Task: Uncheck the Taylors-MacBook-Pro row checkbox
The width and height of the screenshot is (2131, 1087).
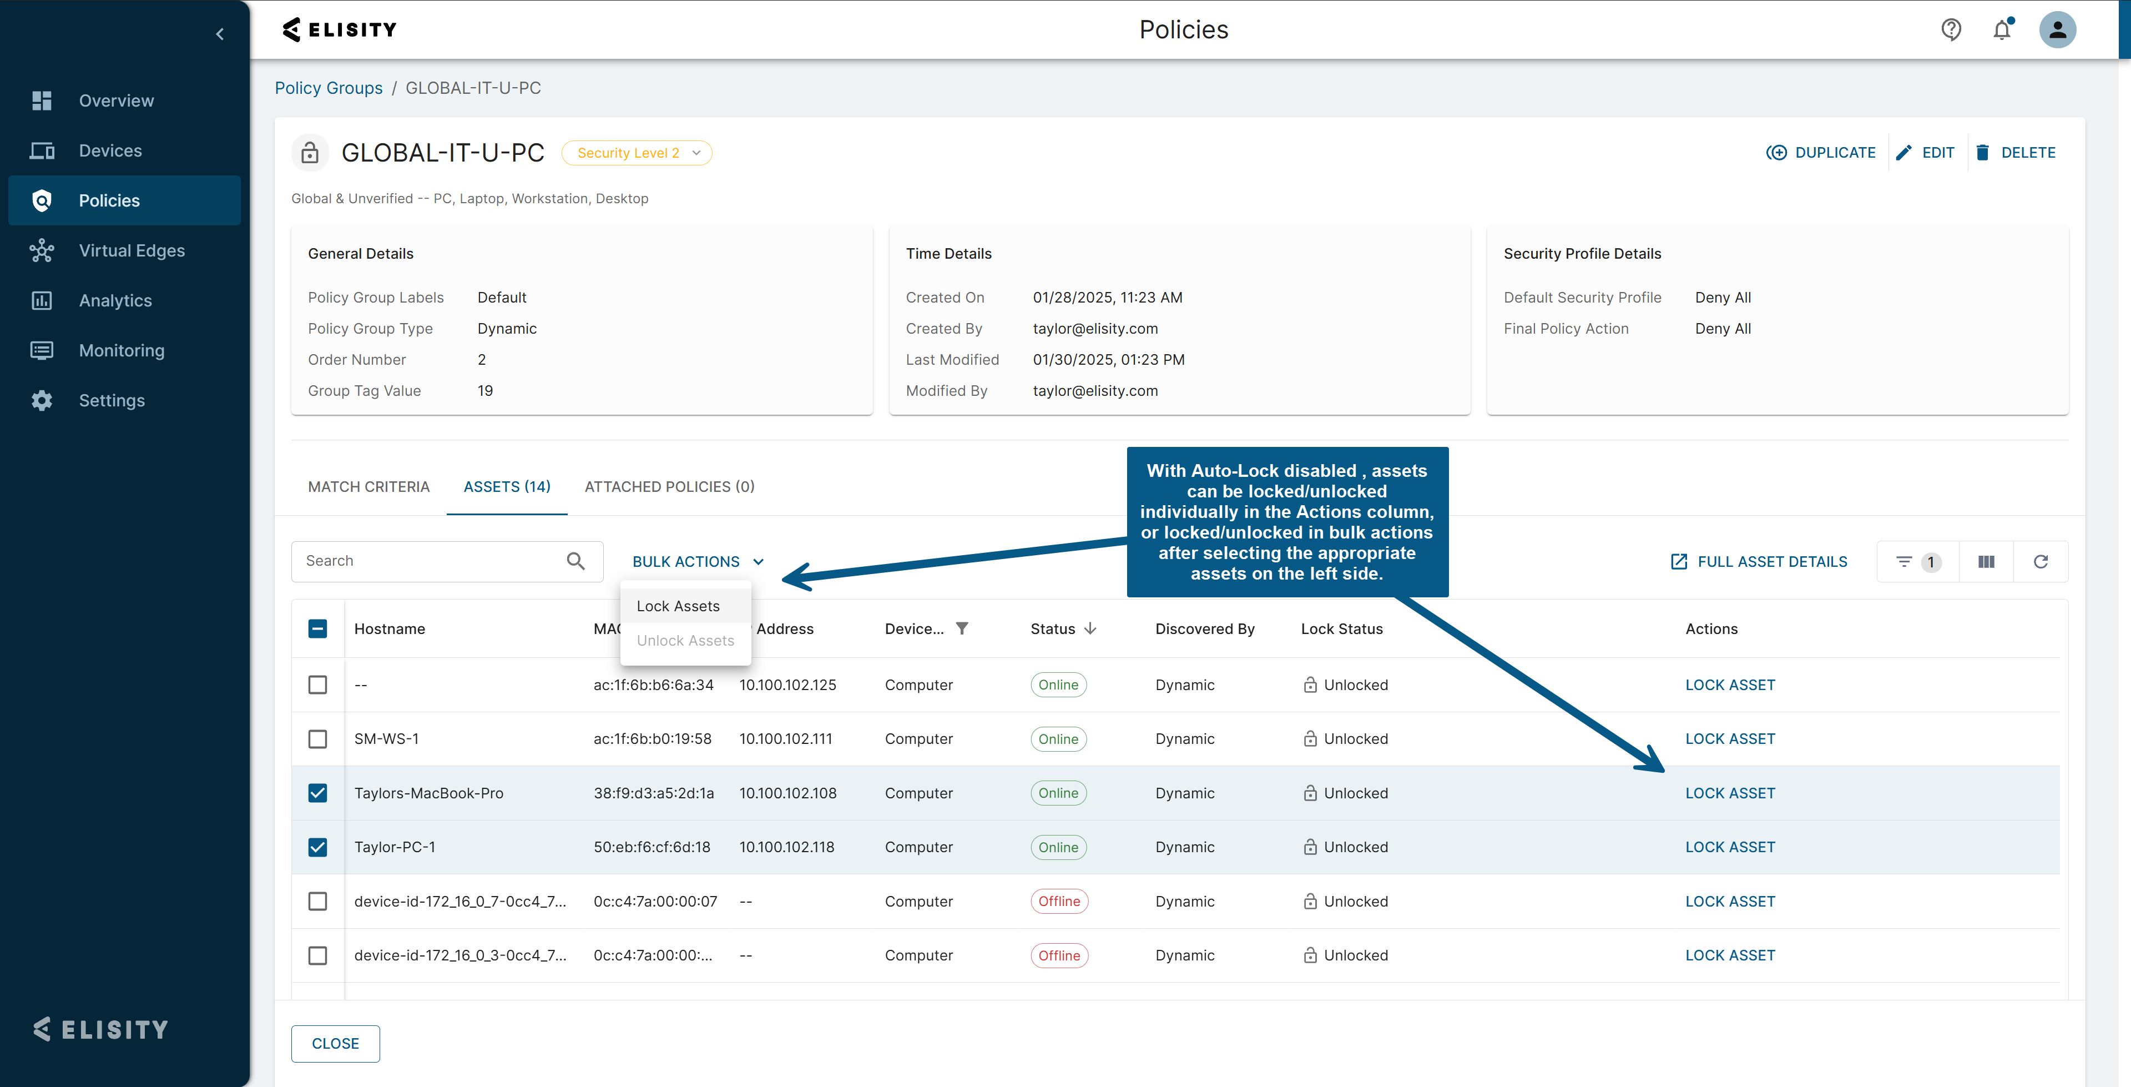Action: tap(317, 793)
